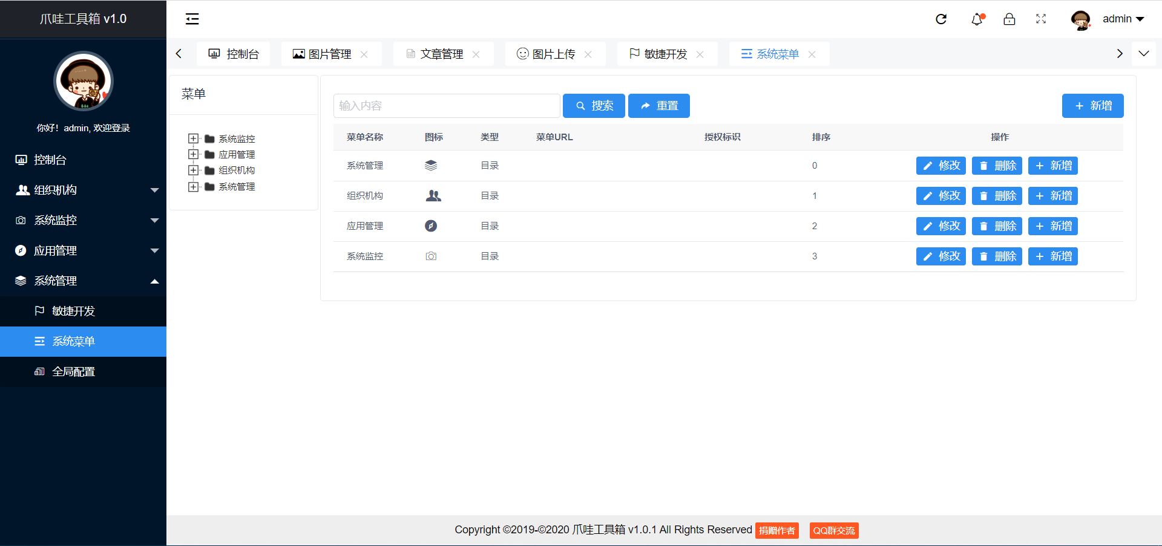Open the notification bell

(x=976, y=19)
